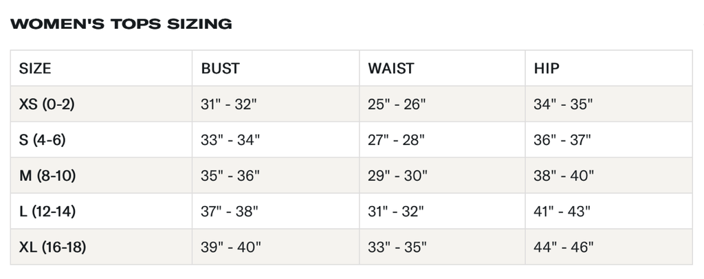This screenshot has height=279, width=704.
Task: Click the 34" - 35" hip cell
Action: [563, 104]
